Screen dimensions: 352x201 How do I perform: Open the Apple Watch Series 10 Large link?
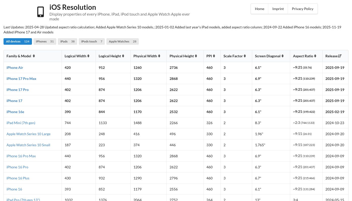tap(28, 134)
